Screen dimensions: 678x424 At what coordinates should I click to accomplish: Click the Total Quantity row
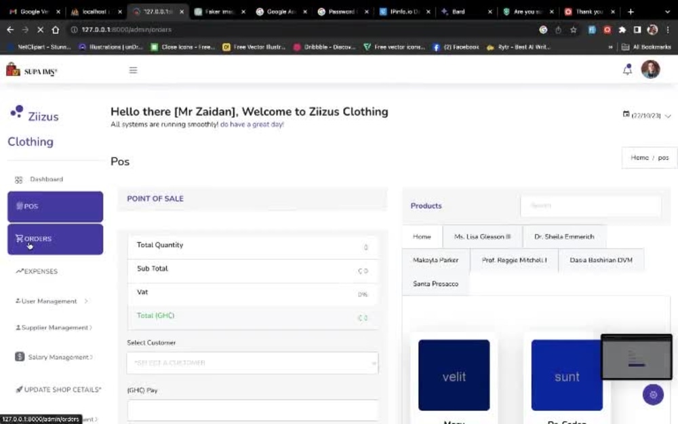[252, 247]
